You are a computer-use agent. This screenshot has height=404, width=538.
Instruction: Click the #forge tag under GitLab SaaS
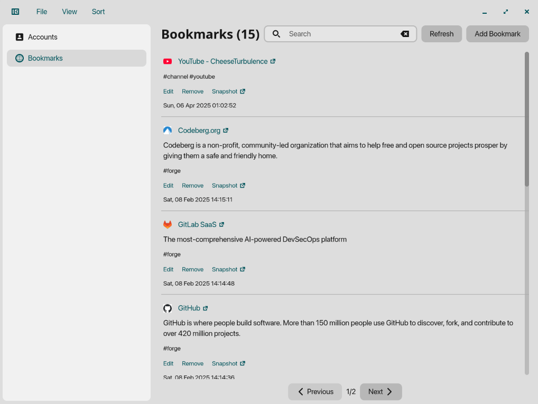tap(172, 254)
